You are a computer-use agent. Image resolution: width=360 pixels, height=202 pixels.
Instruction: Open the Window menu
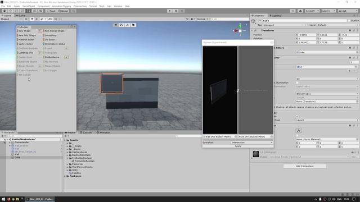[118, 6]
